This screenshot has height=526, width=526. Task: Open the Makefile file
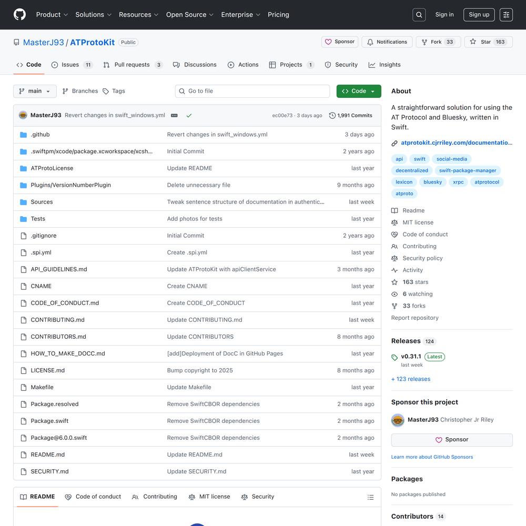(x=42, y=387)
